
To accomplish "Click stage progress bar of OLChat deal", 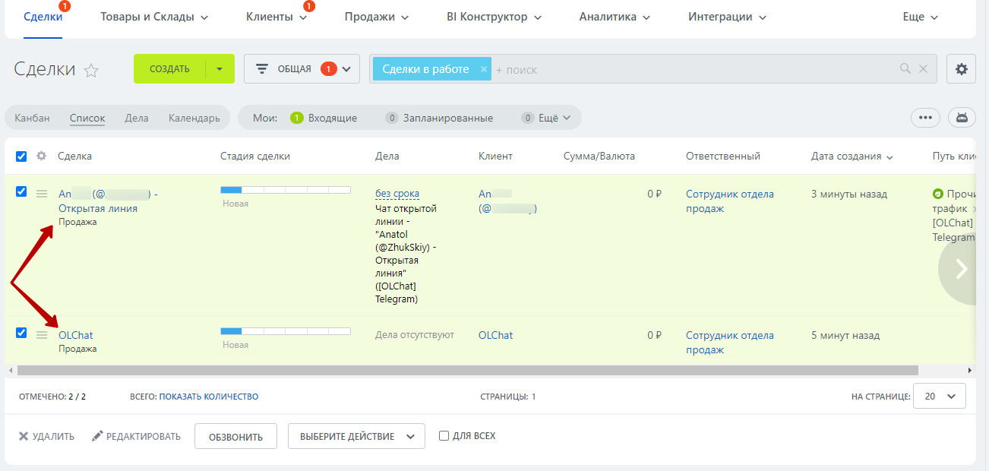I will 285,331.
